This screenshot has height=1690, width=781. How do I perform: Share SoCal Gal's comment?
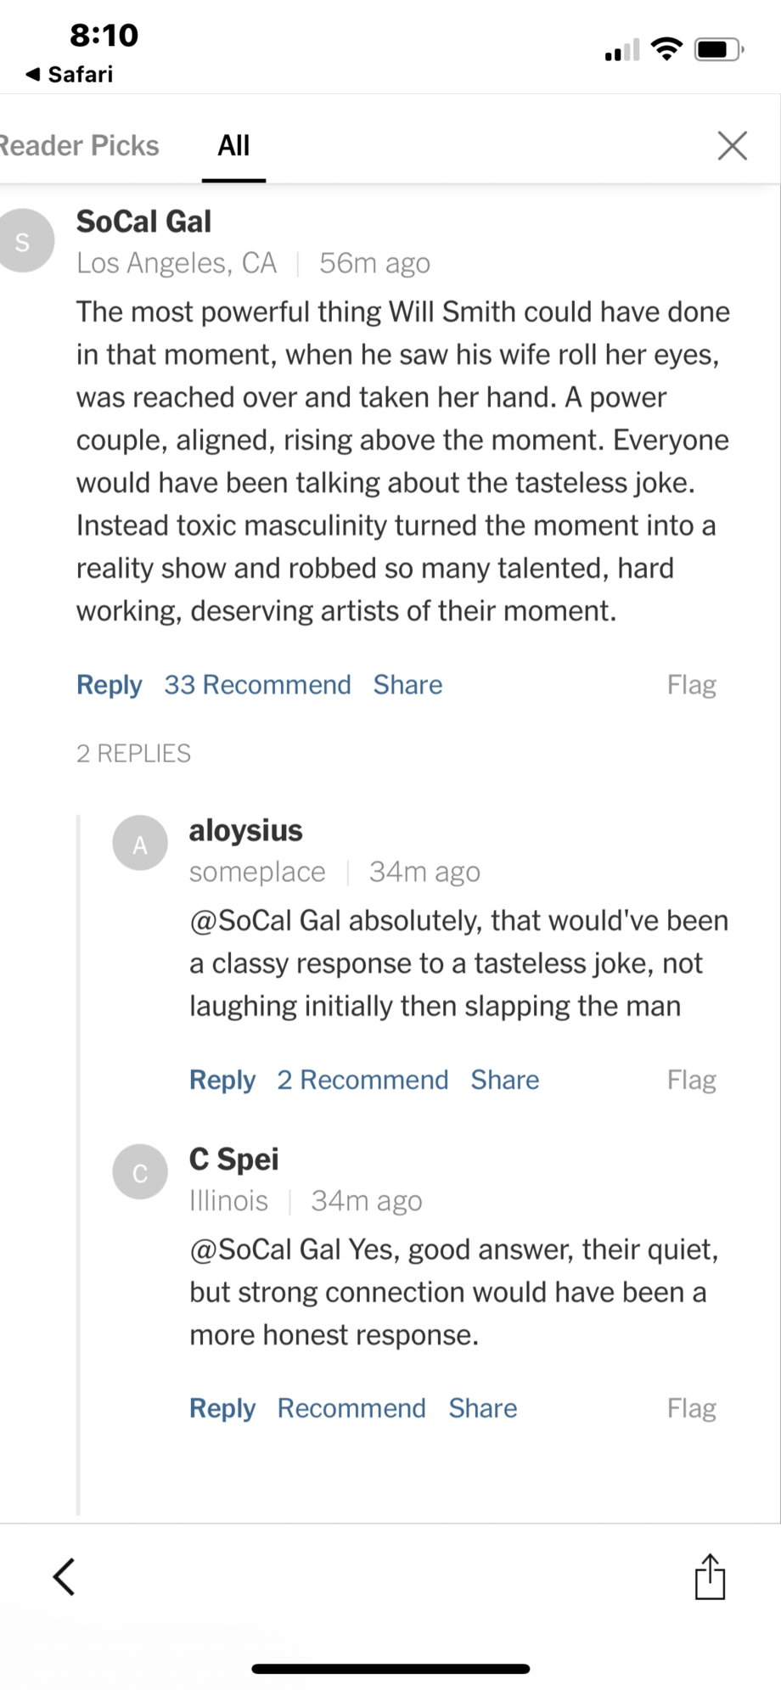[407, 685]
